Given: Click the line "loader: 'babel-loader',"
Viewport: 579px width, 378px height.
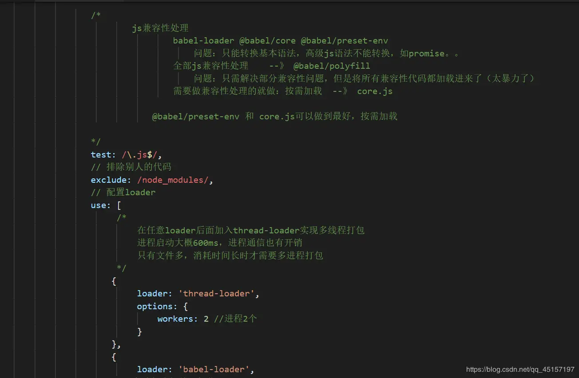Looking at the screenshot, I should point(195,369).
